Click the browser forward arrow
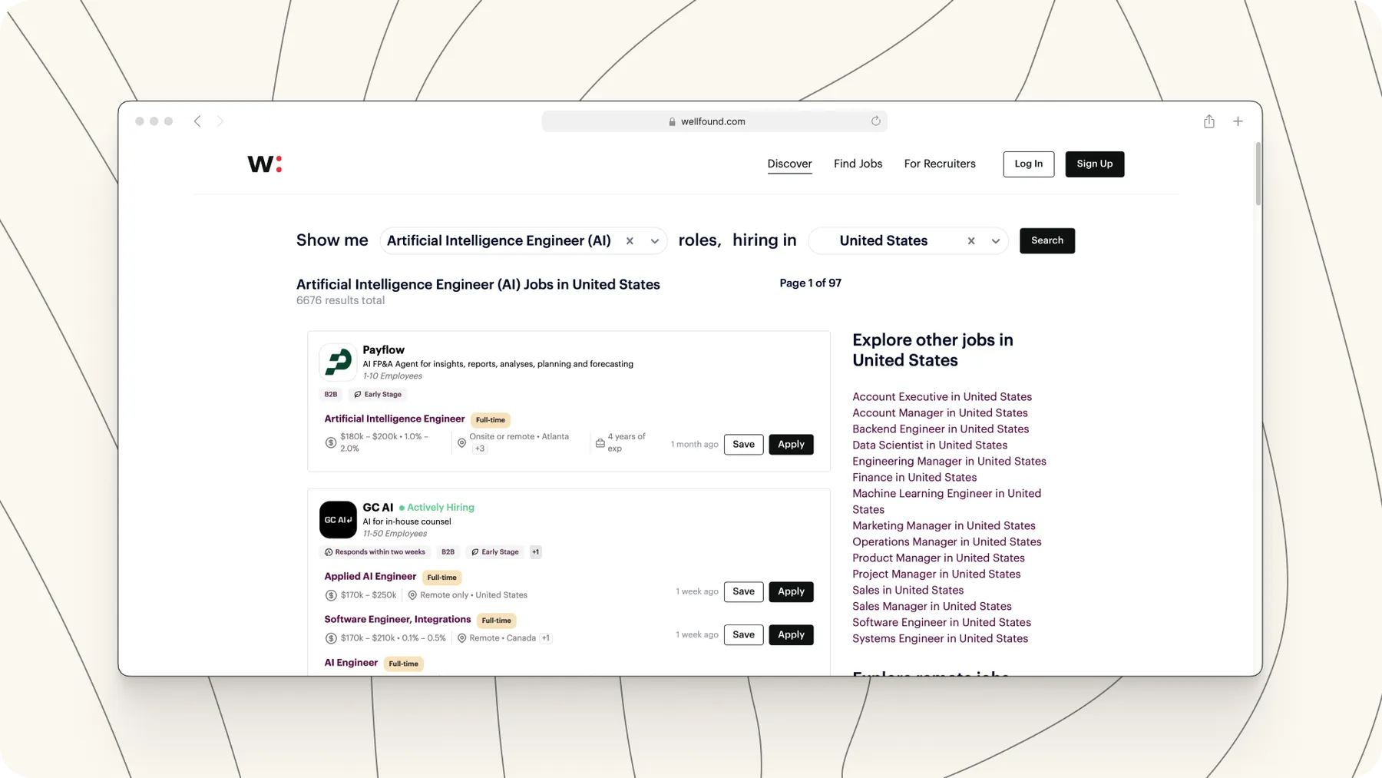Image resolution: width=1382 pixels, height=778 pixels. (x=220, y=121)
